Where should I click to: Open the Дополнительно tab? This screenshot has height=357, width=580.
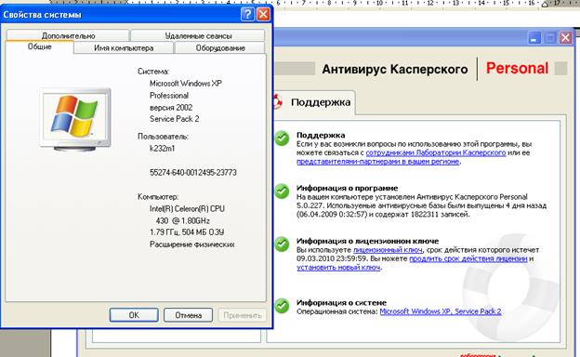[x=68, y=36]
